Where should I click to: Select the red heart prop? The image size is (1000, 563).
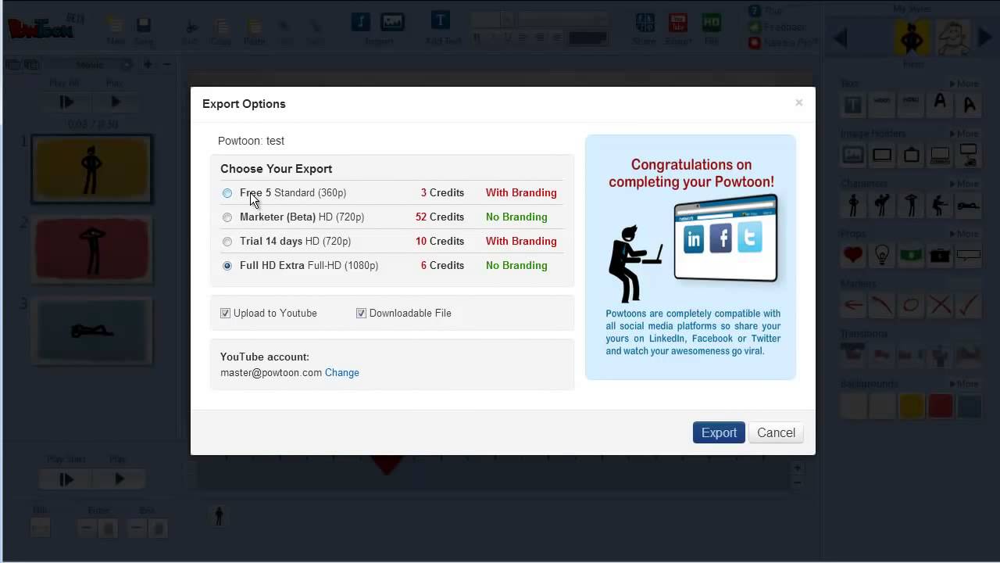pos(853,255)
